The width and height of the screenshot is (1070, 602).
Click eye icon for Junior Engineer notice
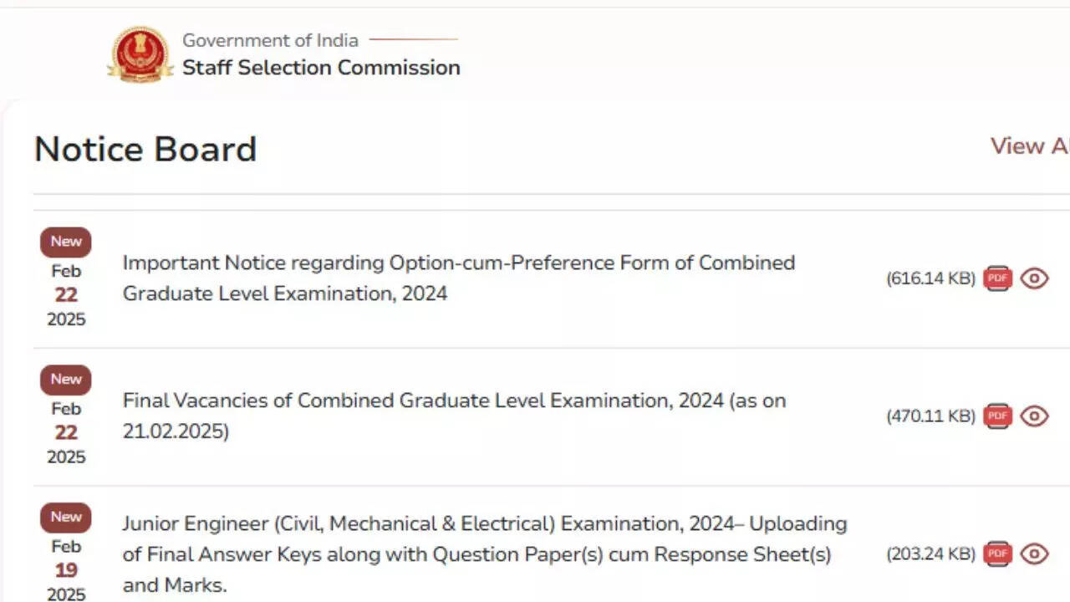point(1034,554)
